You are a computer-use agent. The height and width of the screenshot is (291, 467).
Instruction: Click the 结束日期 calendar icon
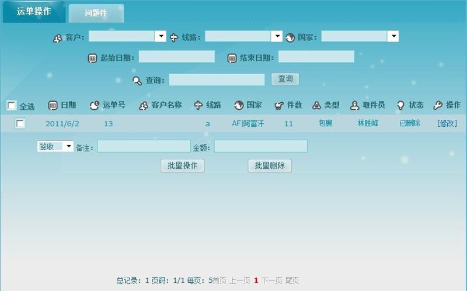click(x=232, y=58)
